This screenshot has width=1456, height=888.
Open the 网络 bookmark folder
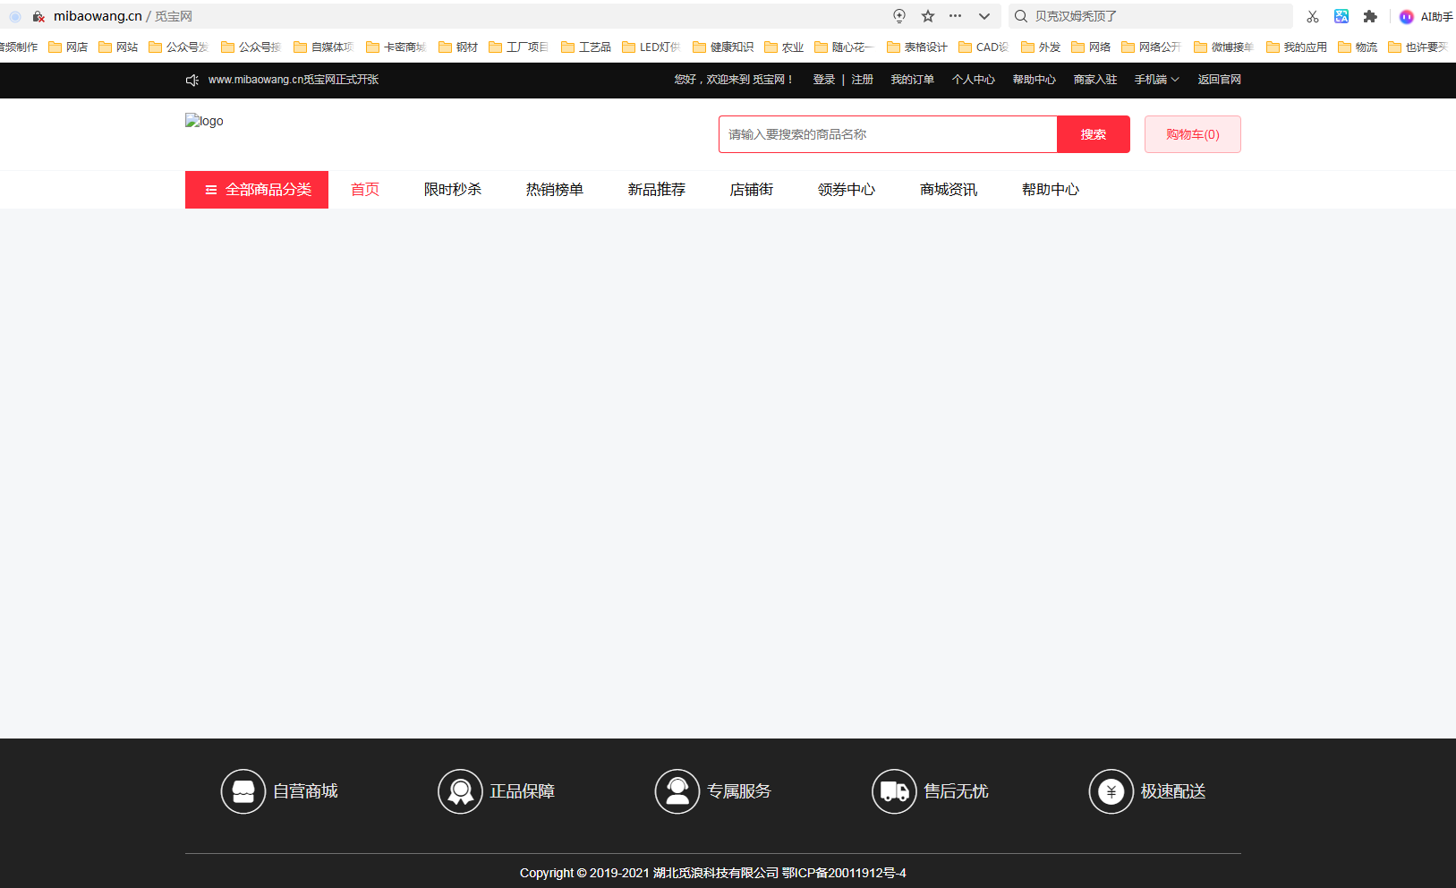1091,47
